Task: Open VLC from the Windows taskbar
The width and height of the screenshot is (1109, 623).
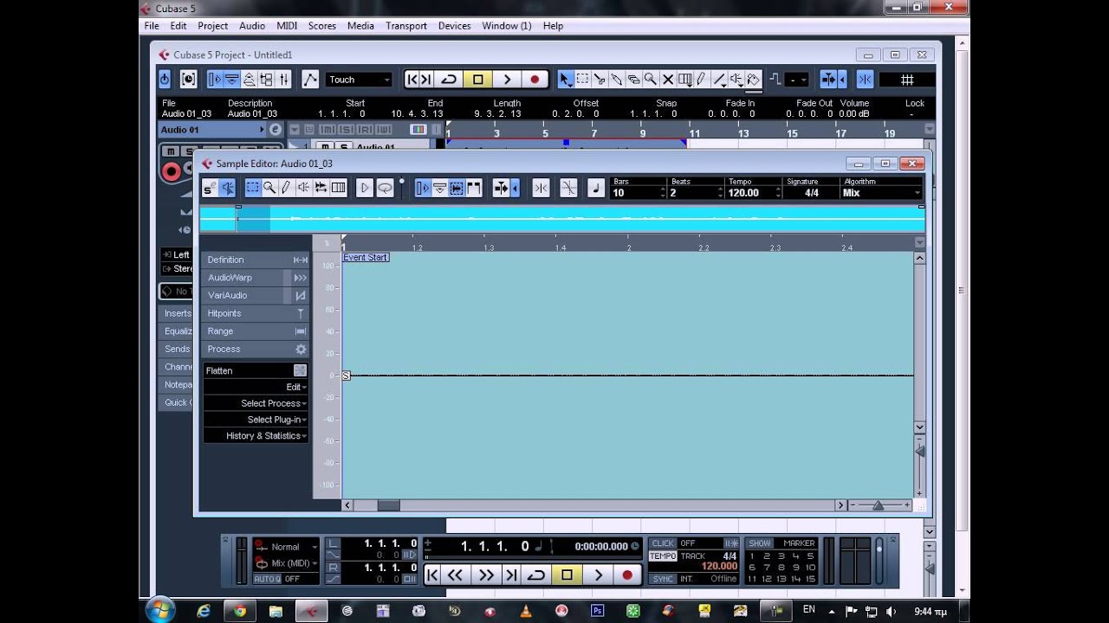Action: pyautogui.click(x=525, y=611)
